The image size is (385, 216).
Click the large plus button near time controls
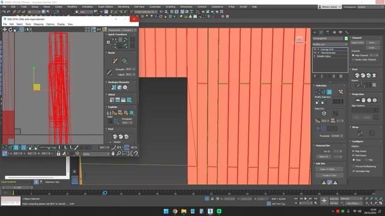click(324, 201)
